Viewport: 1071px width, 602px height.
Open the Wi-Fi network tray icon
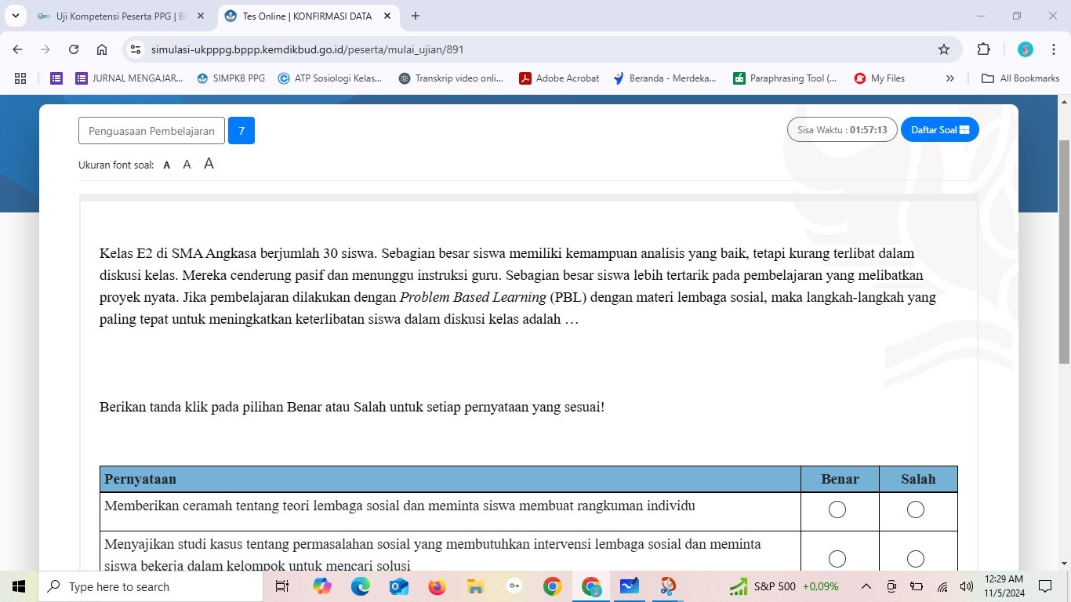pos(942,586)
